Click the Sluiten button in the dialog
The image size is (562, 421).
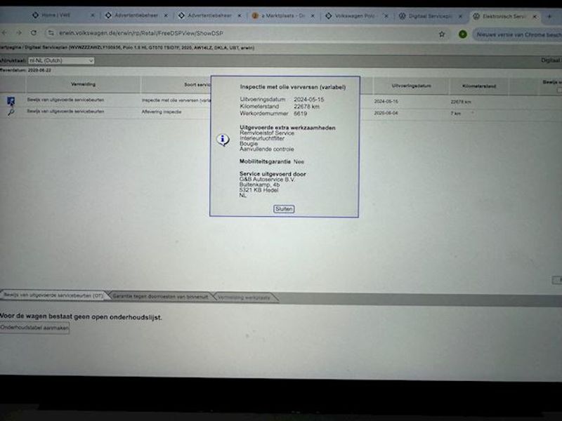(x=285, y=209)
